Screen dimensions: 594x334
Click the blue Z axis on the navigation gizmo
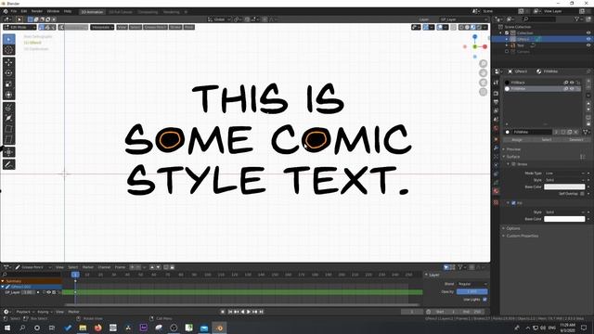474,37
